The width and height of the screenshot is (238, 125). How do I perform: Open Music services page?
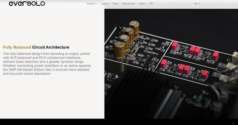pyautogui.click(x=129, y=3)
